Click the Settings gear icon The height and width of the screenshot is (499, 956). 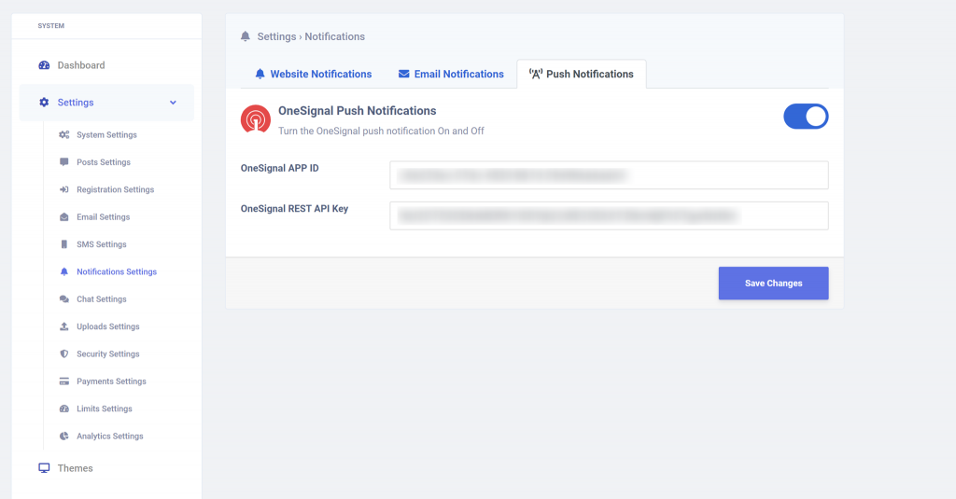pyautogui.click(x=44, y=103)
